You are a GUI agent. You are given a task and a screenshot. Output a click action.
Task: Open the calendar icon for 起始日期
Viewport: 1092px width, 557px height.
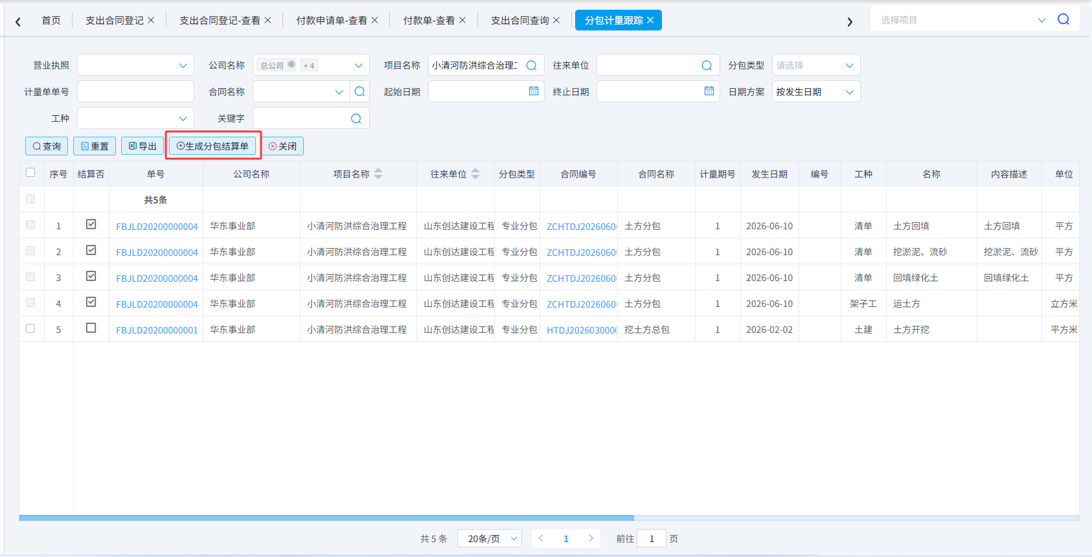[x=534, y=91]
